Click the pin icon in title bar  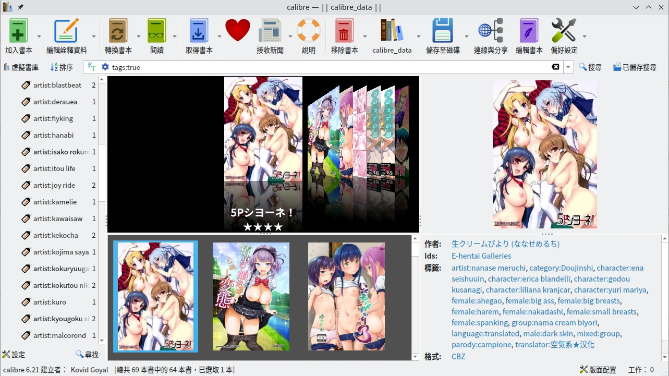20,7
